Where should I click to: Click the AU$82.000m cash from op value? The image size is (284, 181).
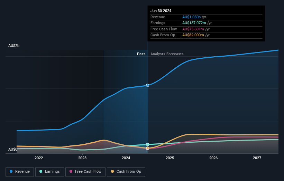click(193, 35)
